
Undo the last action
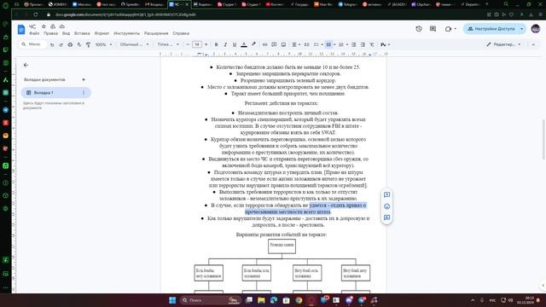[x=52, y=44]
